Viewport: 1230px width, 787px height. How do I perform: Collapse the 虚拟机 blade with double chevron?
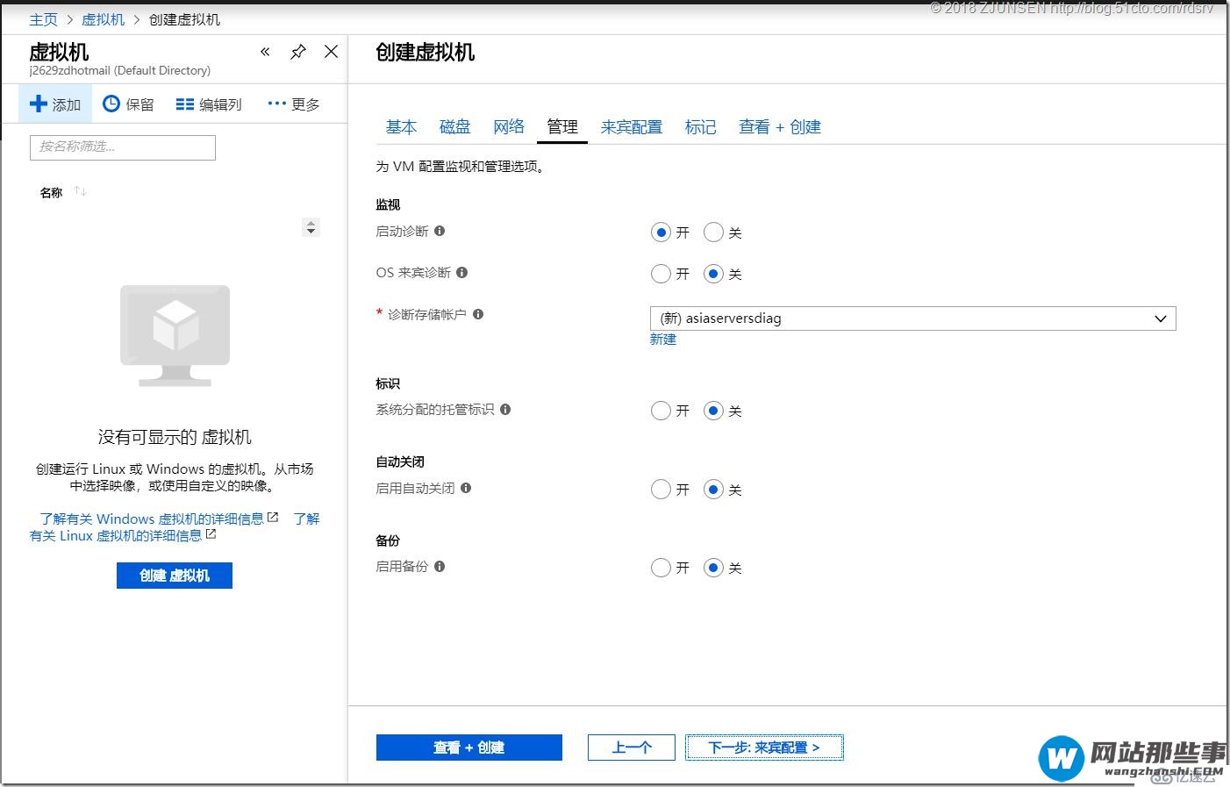pos(265,52)
